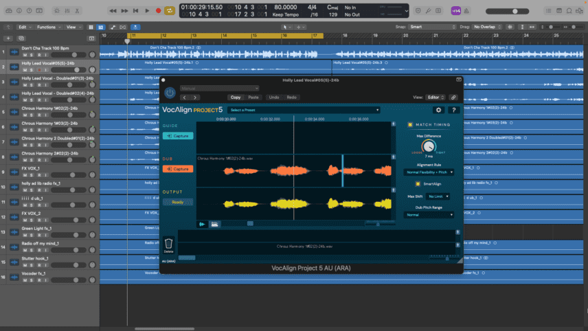
Task: Open the Alignment Rule dropdown
Action: 429,172
